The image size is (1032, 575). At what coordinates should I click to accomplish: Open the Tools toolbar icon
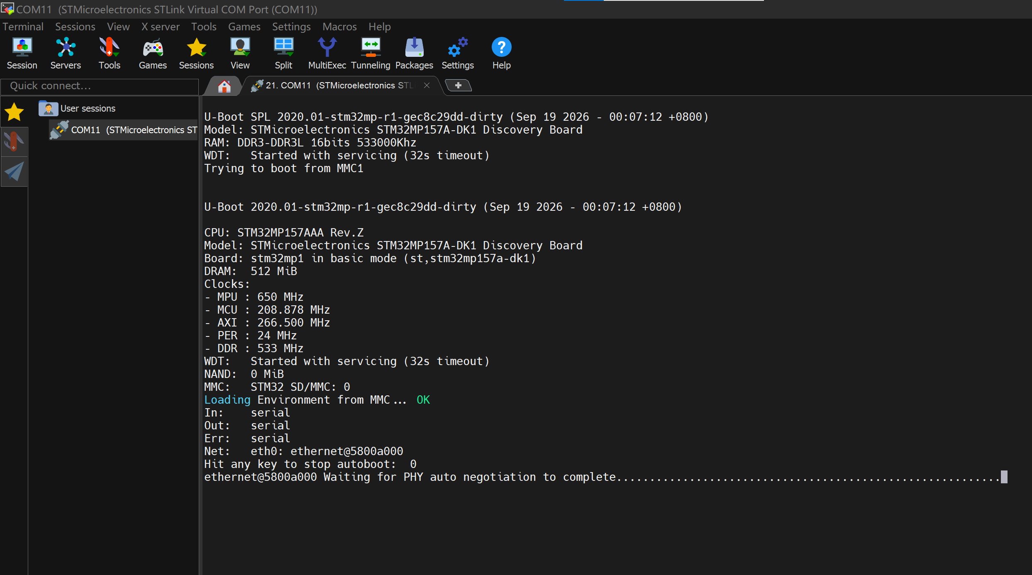[110, 54]
